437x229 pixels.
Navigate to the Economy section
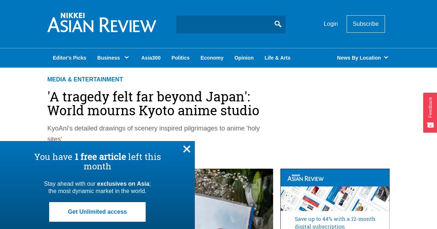[212, 58]
